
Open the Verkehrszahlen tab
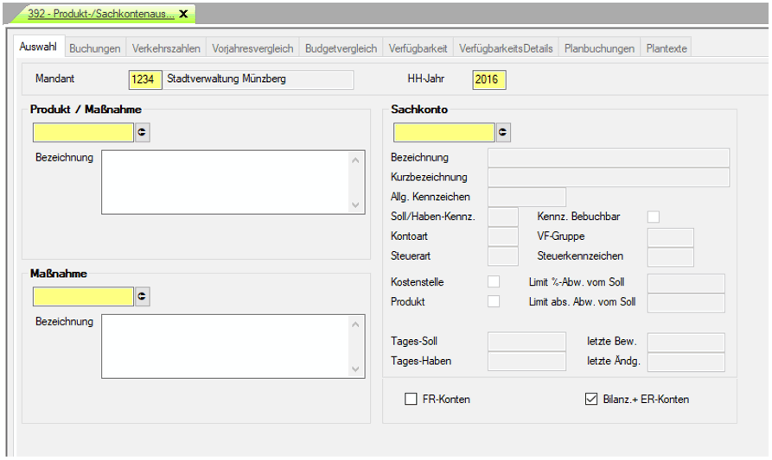(166, 48)
